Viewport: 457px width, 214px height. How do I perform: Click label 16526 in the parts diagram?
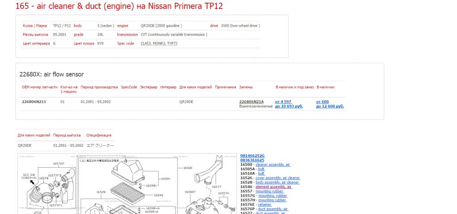pos(165,179)
